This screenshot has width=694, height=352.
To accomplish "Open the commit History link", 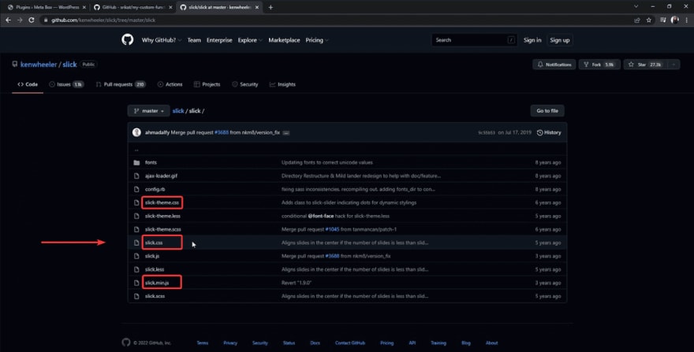I will (x=549, y=132).
